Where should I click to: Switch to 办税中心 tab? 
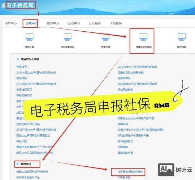[x=31, y=23]
